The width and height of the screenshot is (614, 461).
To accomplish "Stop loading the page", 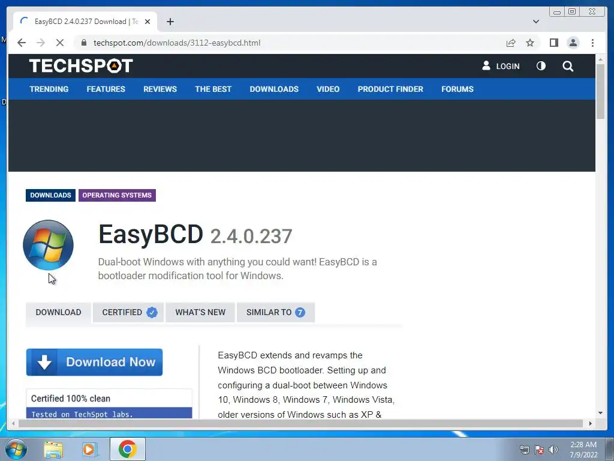I will (60, 43).
